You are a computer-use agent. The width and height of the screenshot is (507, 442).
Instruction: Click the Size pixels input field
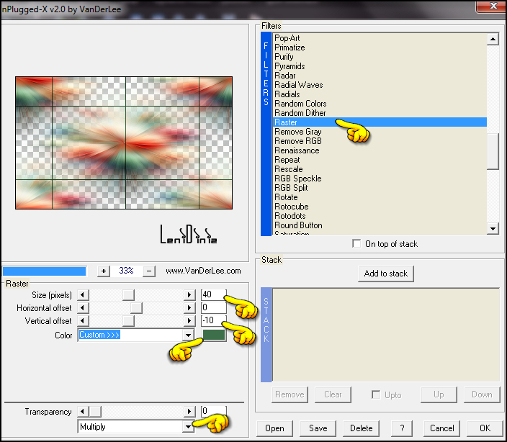tap(213, 295)
